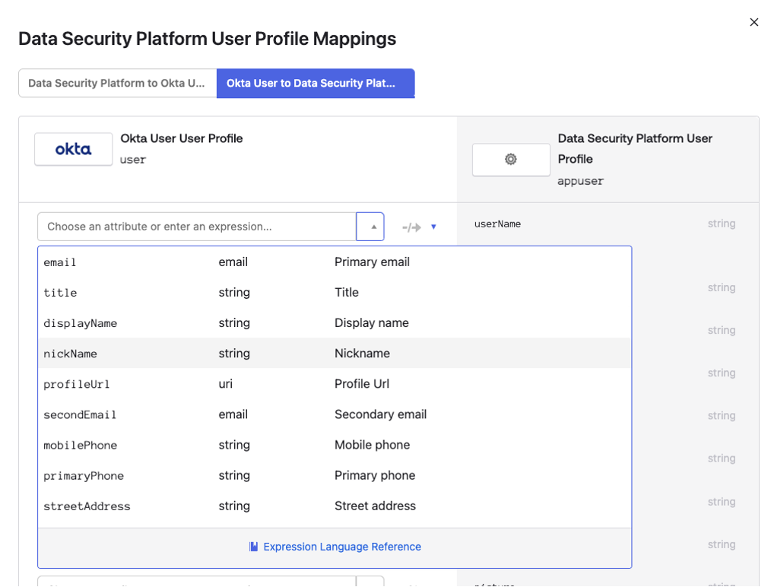The image size is (771, 587).
Task: Select streetAddress attribute option
Action: pyautogui.click(x=335, y=506)
